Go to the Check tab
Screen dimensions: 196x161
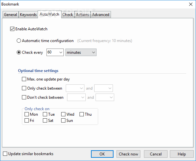(x=68, y=15)
